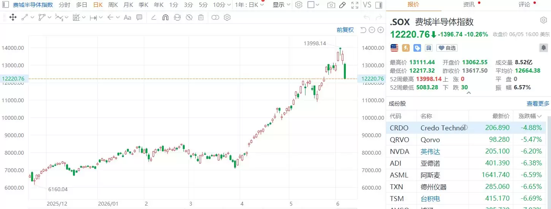Take a chart screenshot with camera icon
This screenshot has height=209, width=551.
(x=331, y=5)
